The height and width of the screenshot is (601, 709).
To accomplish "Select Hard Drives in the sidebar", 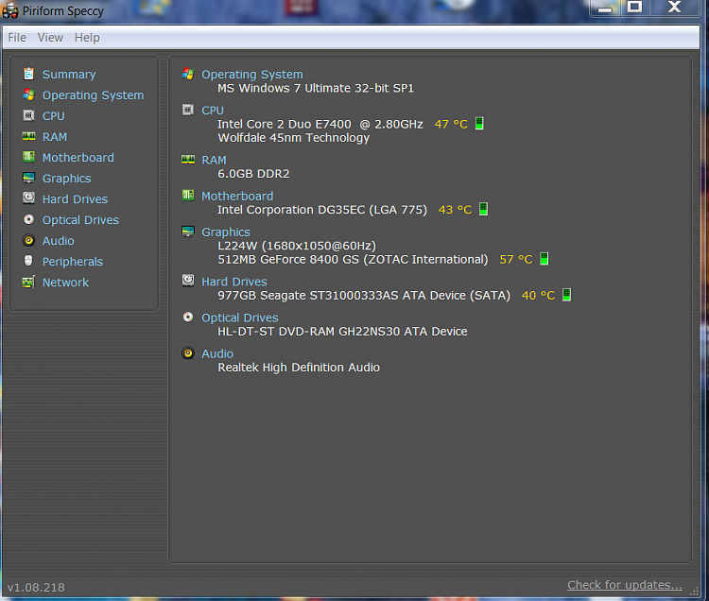I will tap(75, 198).
